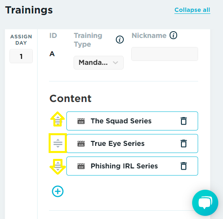Show Training Type info tooltip icon
Viewport: 223px width, 219px height.
[120, 40]
